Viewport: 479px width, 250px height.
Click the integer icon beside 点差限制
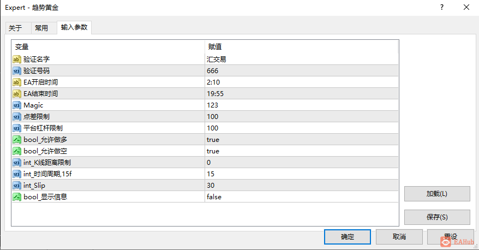[x=17, y=117]
